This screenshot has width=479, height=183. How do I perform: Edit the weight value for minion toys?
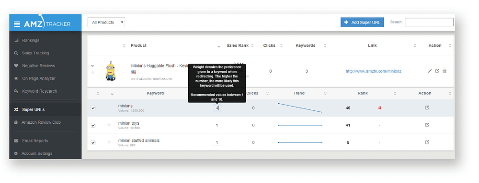click(x=217, y=126)
